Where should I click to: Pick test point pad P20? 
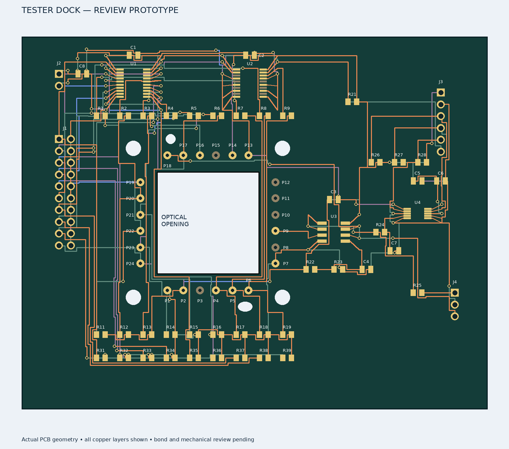point(140,198)
